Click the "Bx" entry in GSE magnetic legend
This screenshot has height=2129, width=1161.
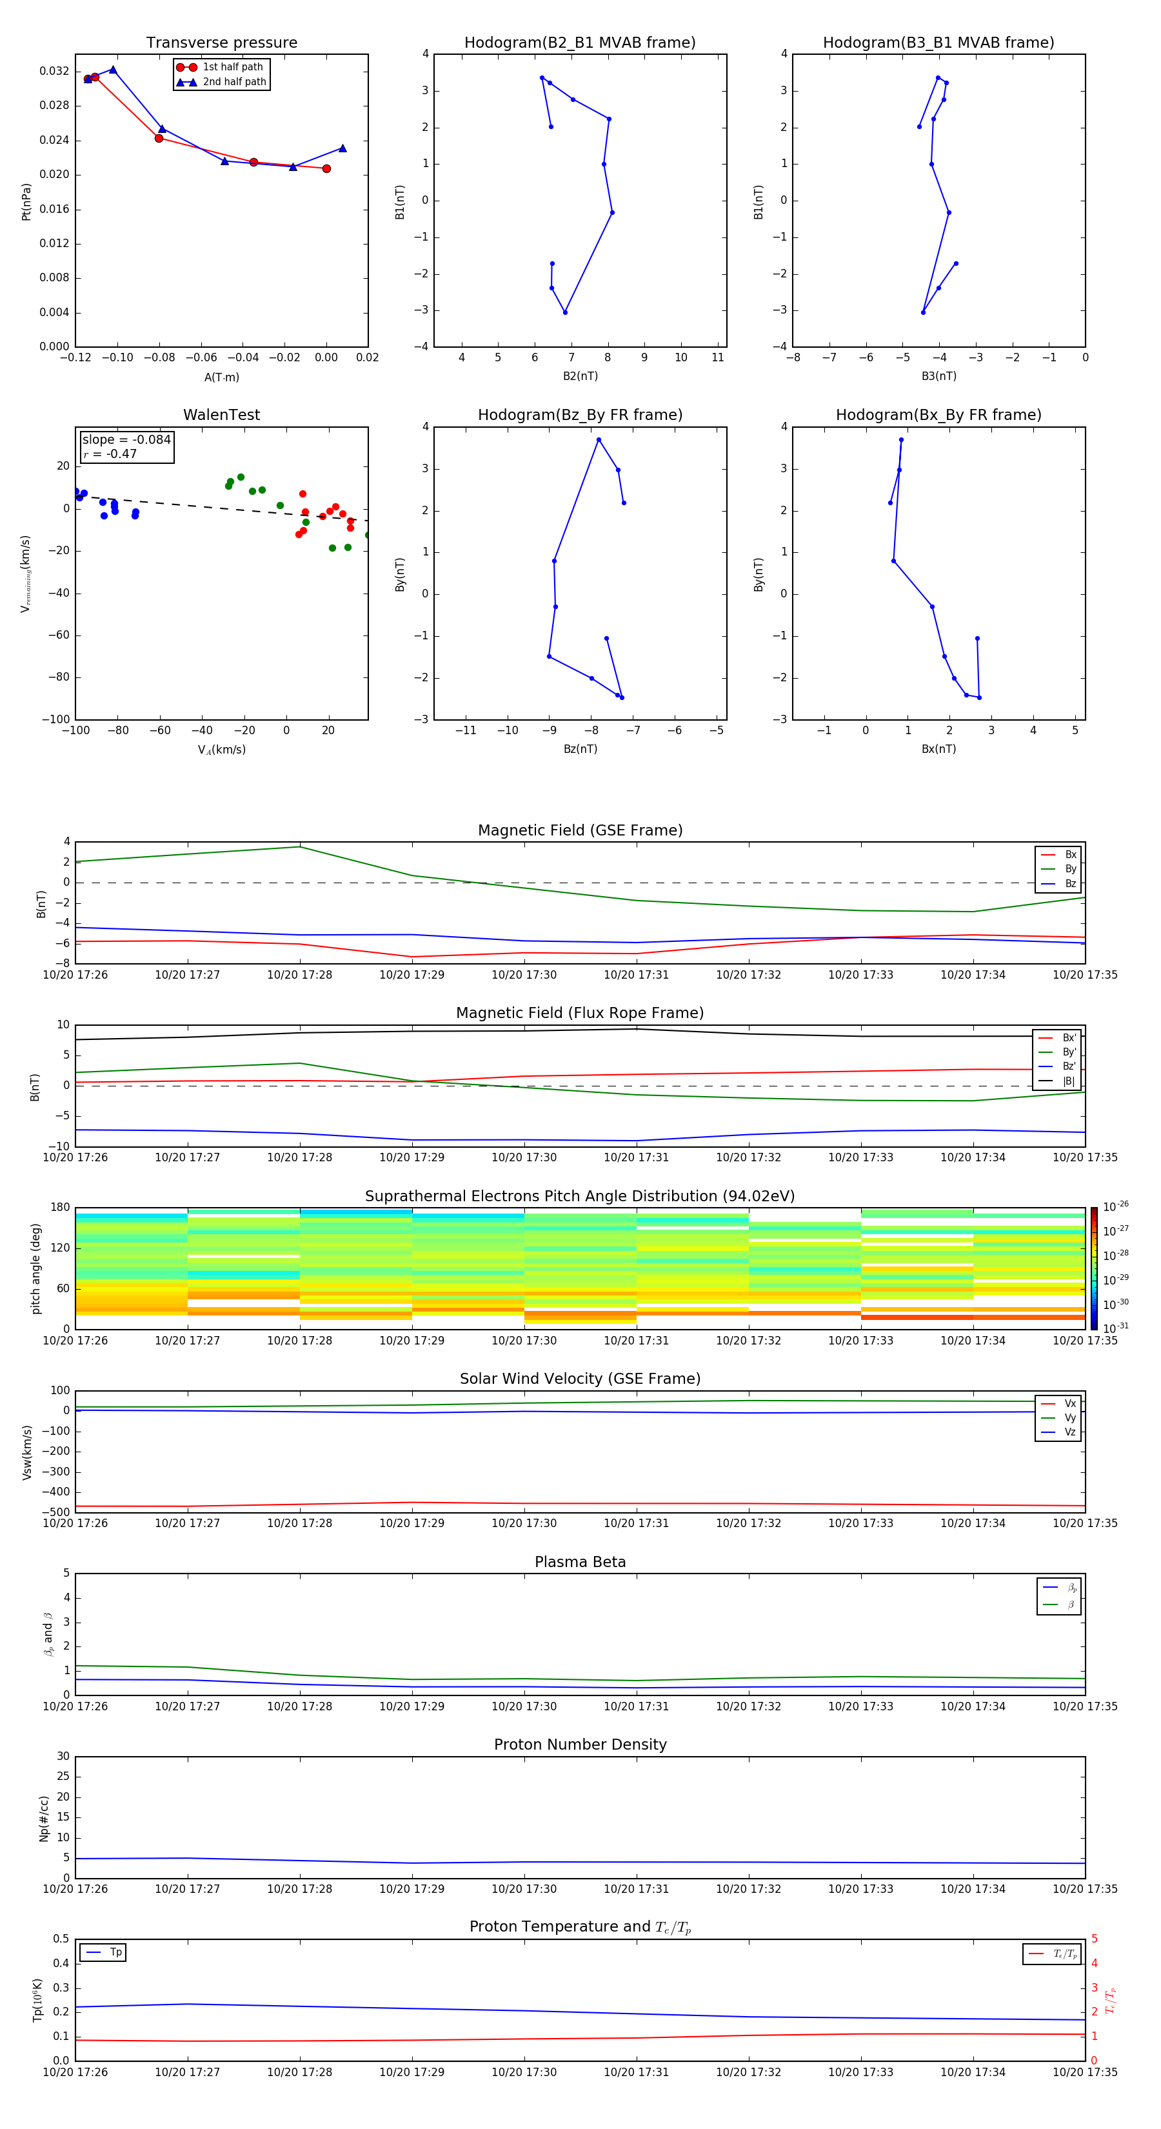coord(1058,855)
